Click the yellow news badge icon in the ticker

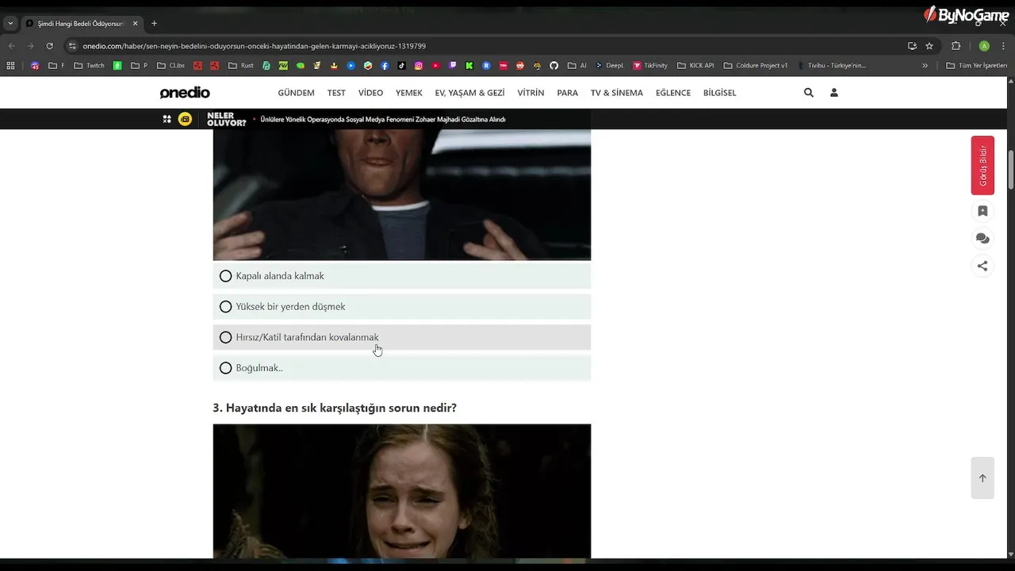185,119
